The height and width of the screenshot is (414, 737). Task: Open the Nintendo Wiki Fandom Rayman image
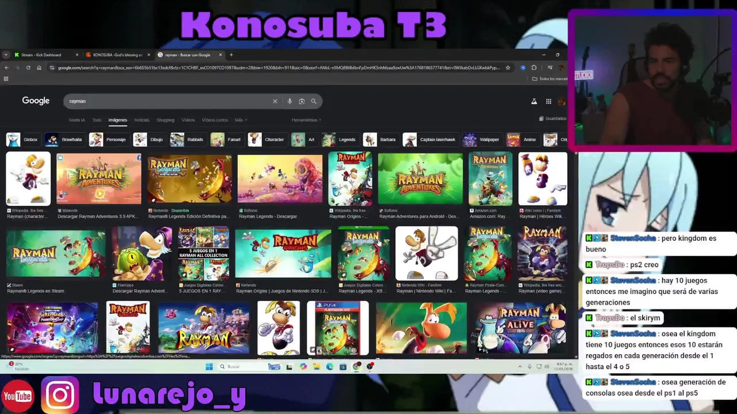(x=427, y=254)
